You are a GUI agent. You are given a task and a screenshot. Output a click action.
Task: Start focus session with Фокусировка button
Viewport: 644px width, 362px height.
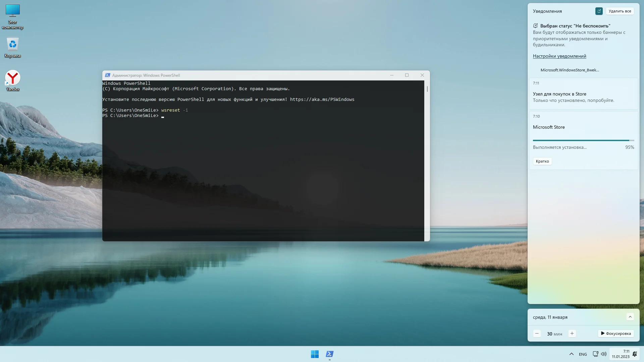click(616, 334)
